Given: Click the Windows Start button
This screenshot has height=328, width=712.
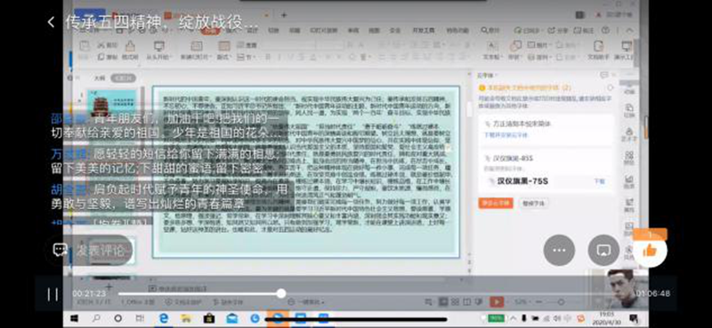Looking at the screenshot, I should [74, 318].
